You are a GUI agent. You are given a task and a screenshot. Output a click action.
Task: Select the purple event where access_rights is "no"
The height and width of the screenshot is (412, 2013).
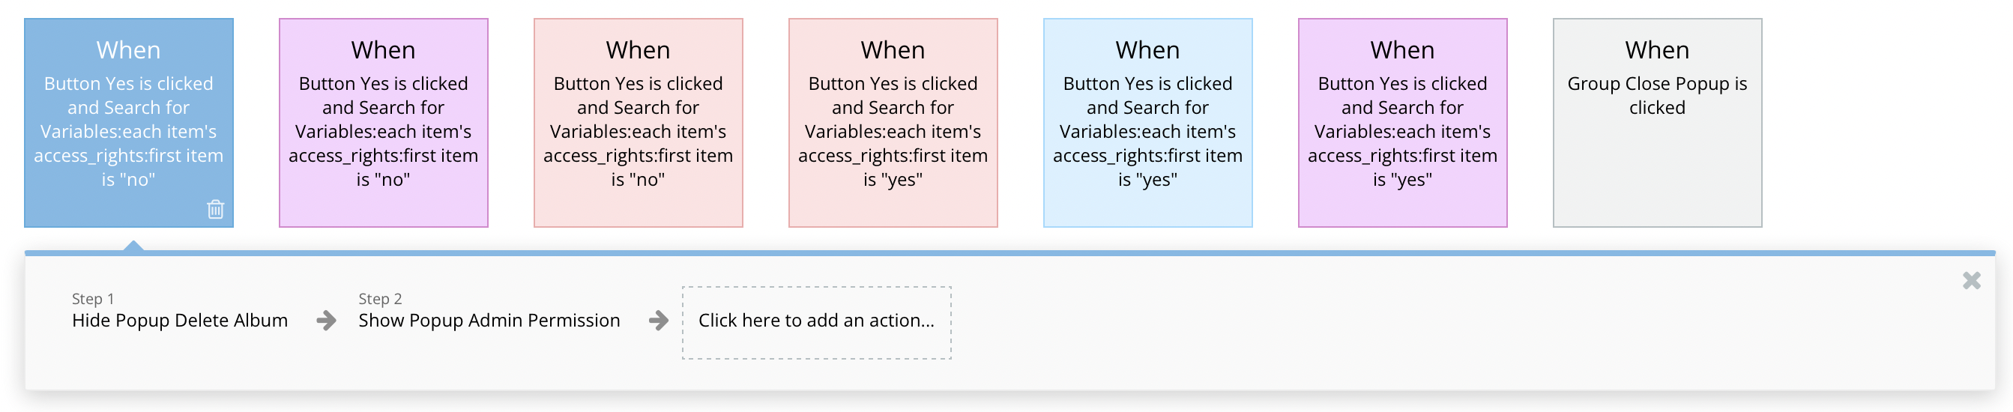[384, 131]
